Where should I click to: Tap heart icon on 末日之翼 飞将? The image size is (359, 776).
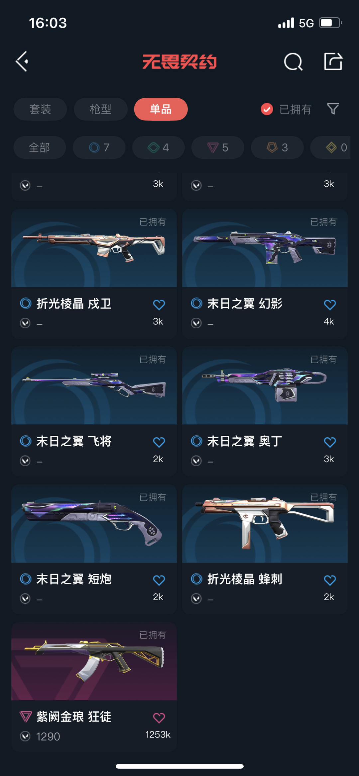coord(159,442)
